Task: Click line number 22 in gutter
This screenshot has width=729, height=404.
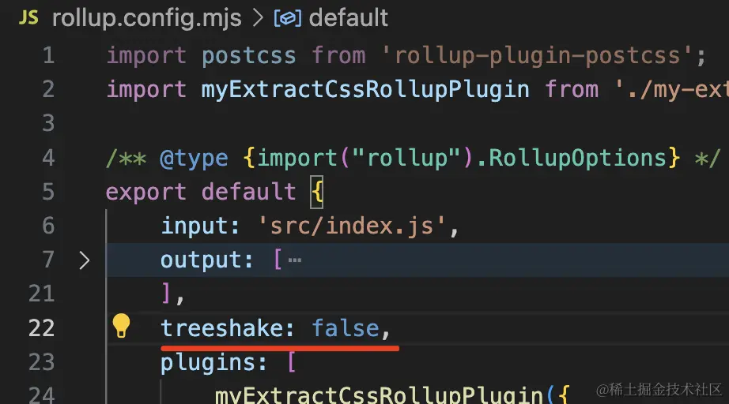Action: coord(41,328)
